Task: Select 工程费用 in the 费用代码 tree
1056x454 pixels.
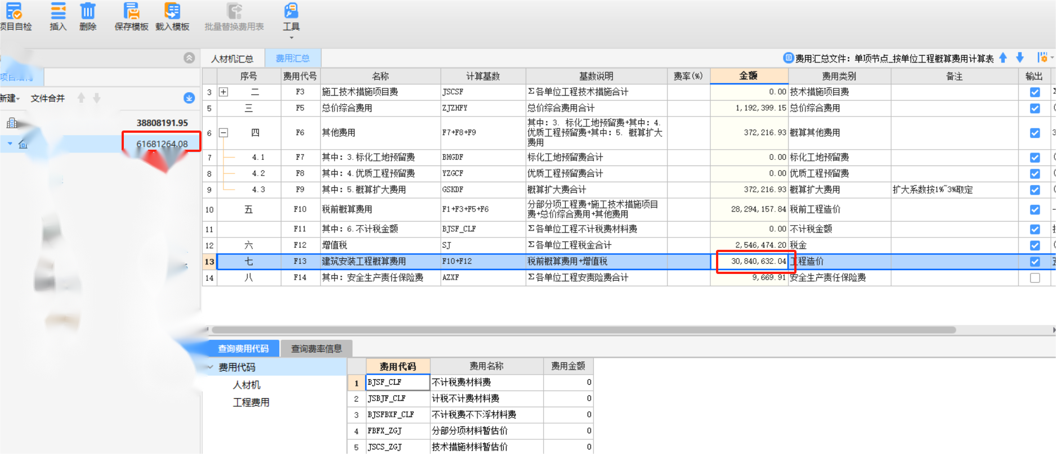Action: point(251,402)
